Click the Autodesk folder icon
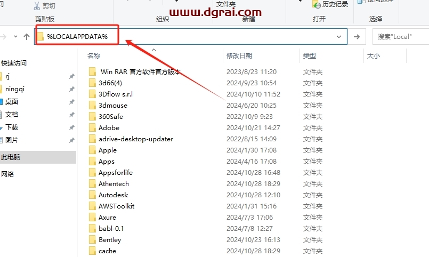This screenshot has height=257, width=429. click(93, 195)
